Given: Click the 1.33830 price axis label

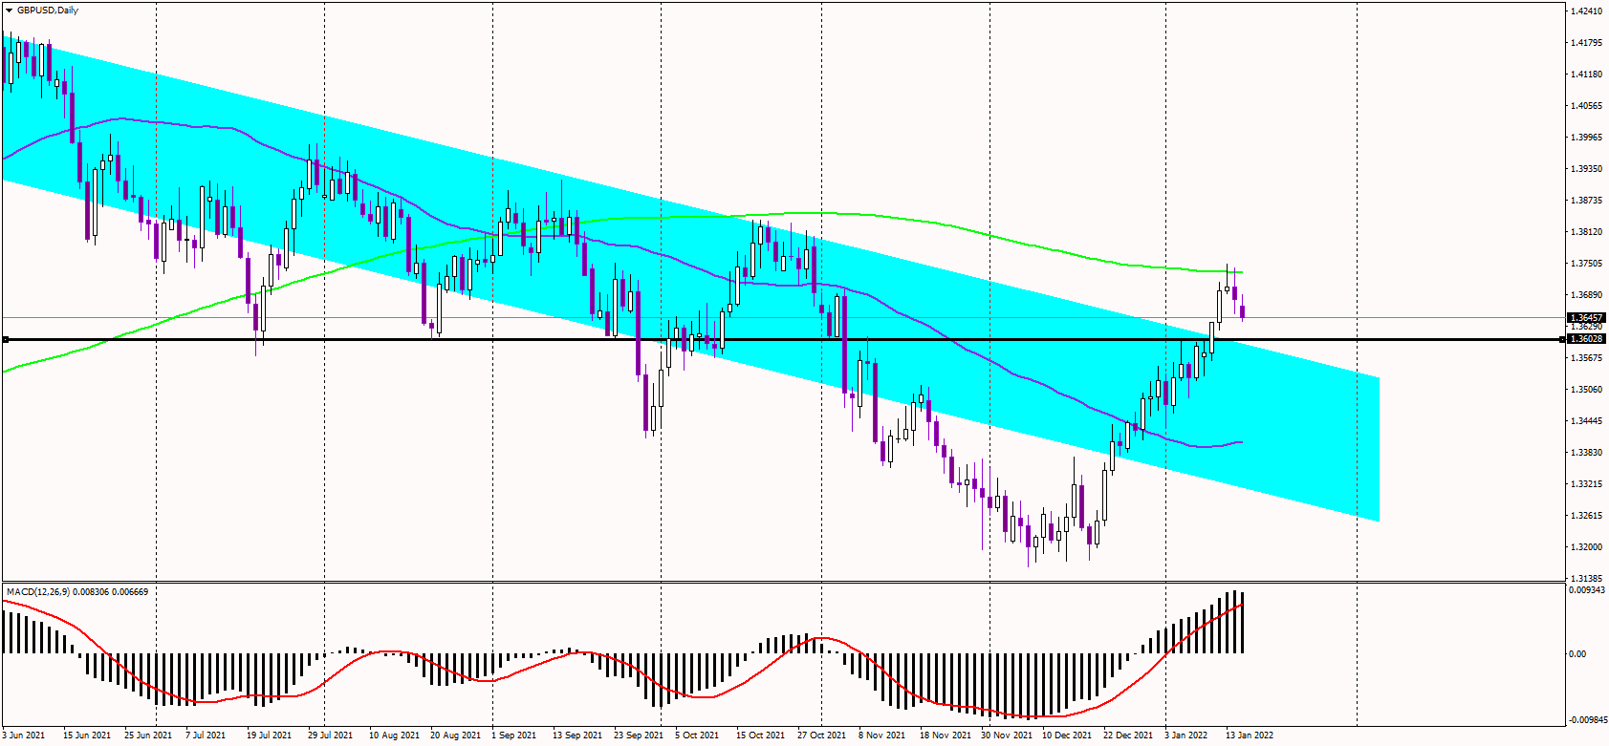Looking at the screenshot, I should 1586,453.
